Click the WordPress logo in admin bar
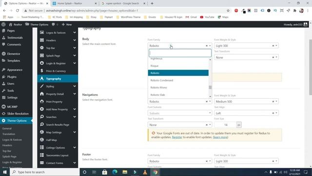 coord(3,24)
